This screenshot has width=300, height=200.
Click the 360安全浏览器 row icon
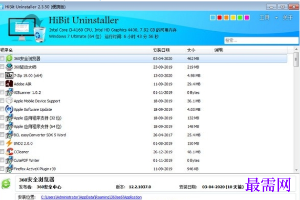(x=9, y=59)
